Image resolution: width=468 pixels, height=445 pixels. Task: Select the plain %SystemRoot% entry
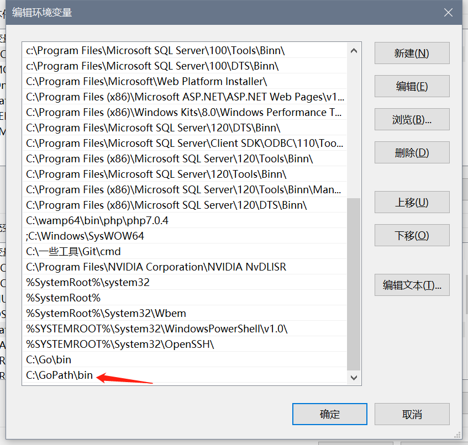(x=185, y=298)
